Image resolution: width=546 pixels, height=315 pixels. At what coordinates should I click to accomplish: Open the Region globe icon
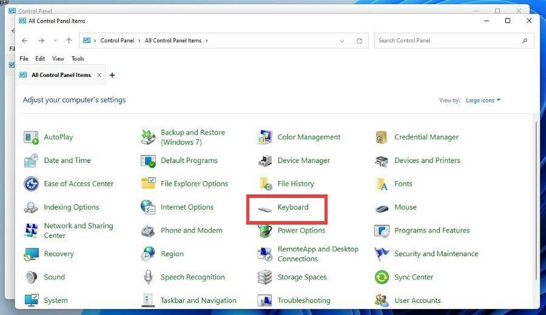click(148, 254)
